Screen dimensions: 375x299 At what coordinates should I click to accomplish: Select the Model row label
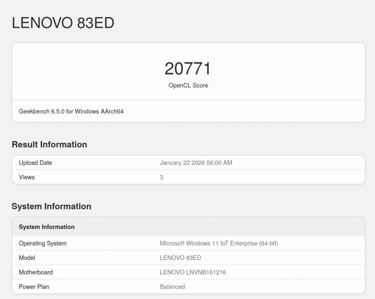click(27, 258)
